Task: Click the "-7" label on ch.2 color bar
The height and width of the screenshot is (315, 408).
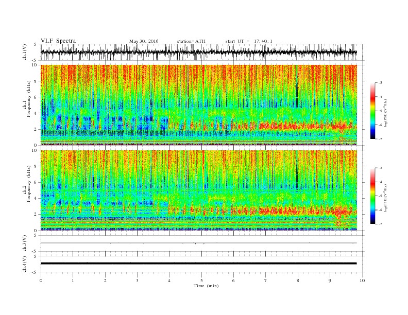Action: point(380,224)
